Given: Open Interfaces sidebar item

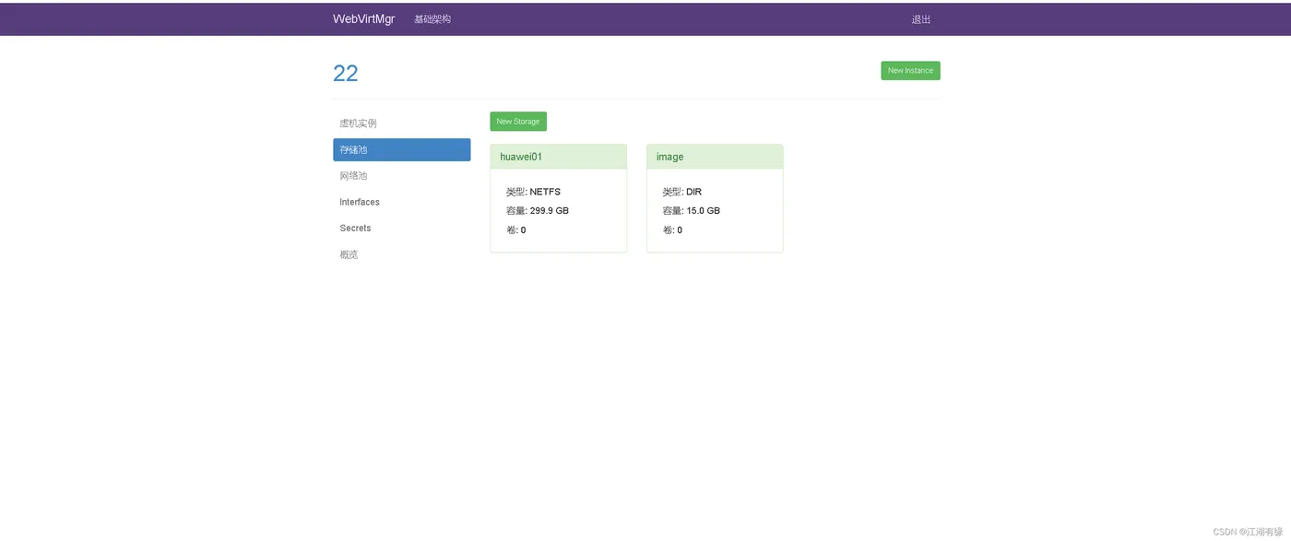Looking at the screenshot, I should click(x=402, y=202).
